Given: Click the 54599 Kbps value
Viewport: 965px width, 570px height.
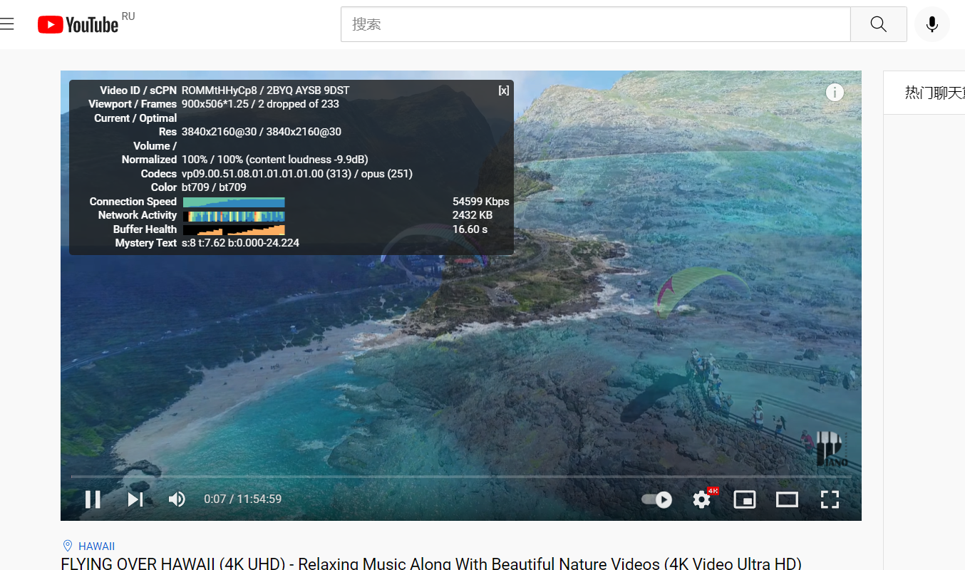Looking at the screenshot, I should tap(481, 202).
